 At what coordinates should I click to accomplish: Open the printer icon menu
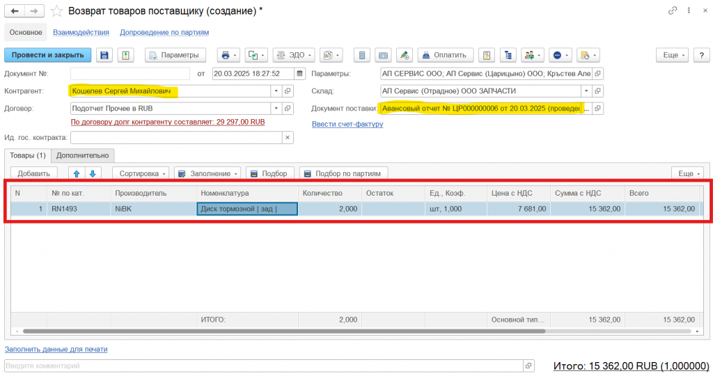[228, 55]
